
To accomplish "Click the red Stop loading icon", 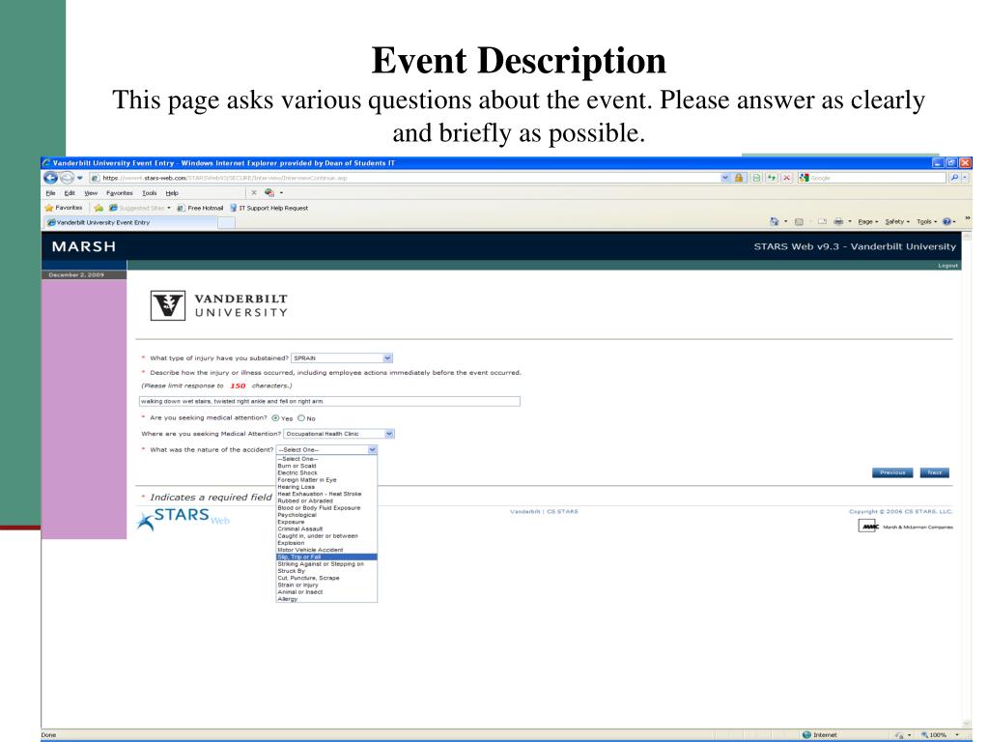I will tap(786, 178).
